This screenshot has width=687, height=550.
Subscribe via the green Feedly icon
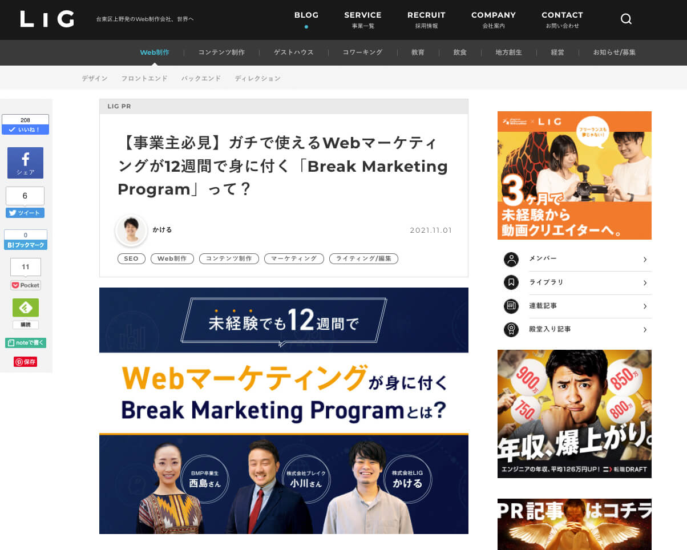(x=25, y=307)
